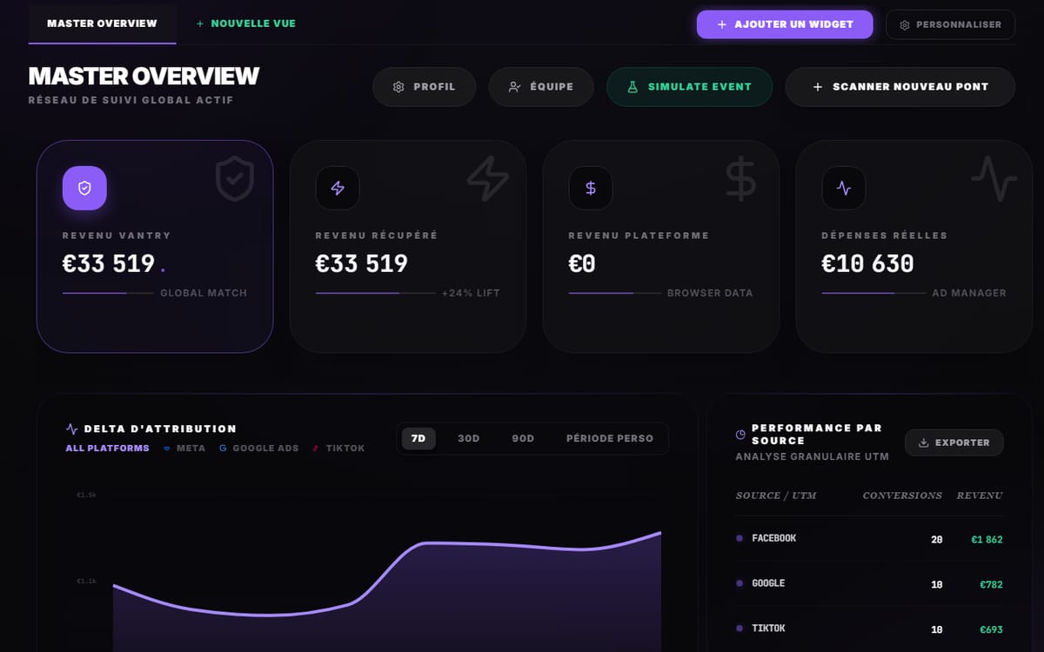Click the dollar sign icon on Revenu Plateforme card

(591, 188)
